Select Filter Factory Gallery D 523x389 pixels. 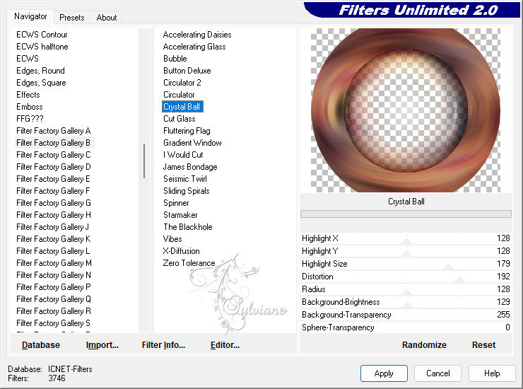tap(54, 167)
